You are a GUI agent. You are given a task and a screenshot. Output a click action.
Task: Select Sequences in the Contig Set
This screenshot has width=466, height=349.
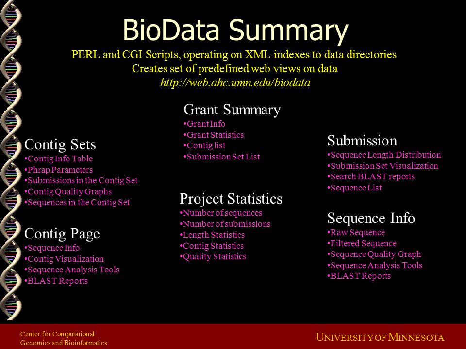pos(77,203)
